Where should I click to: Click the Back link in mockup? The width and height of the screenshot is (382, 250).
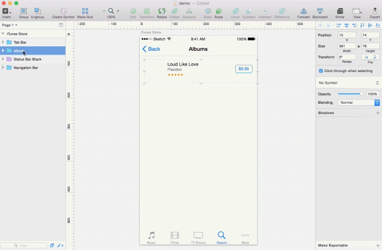click(x=151, y=49)
